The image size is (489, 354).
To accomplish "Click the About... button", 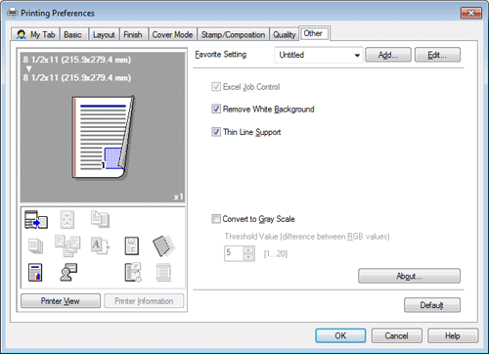I will point(409,276).
